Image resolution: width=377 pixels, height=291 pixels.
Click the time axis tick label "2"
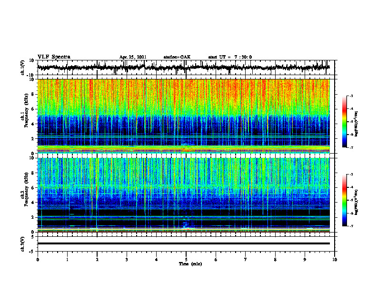coord(97,260)
